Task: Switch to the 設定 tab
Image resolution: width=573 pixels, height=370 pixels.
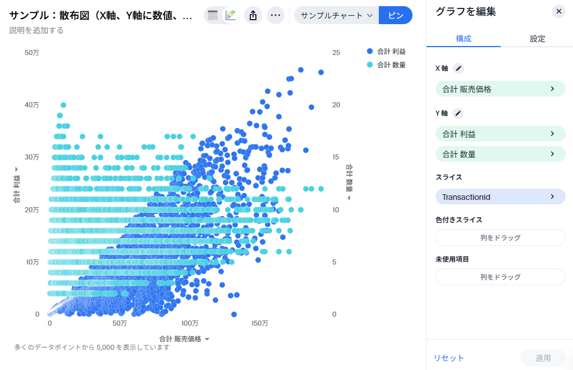Action: tap(537, 39)
